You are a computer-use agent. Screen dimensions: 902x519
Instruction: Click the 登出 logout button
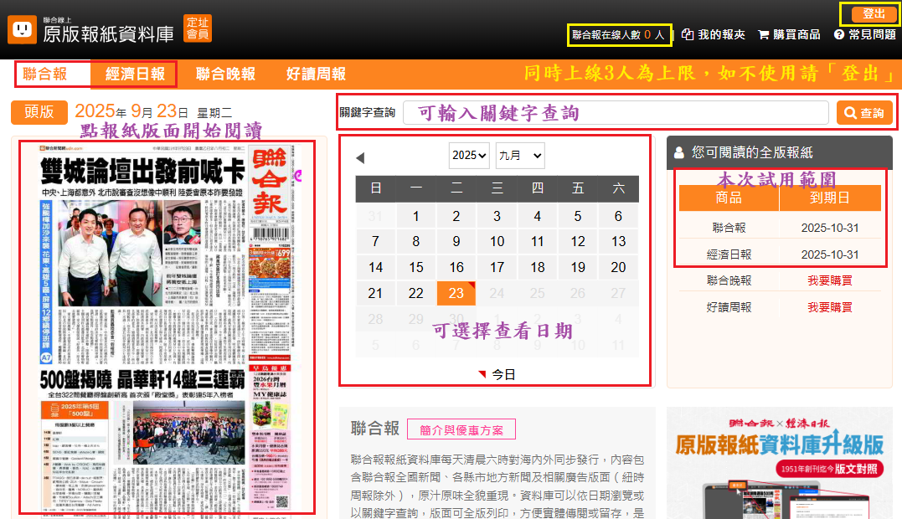[874, 13]
